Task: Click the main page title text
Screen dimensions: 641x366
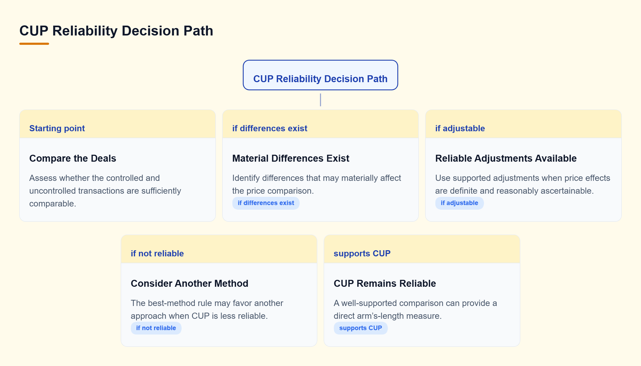Action: (x=116, y=31)
